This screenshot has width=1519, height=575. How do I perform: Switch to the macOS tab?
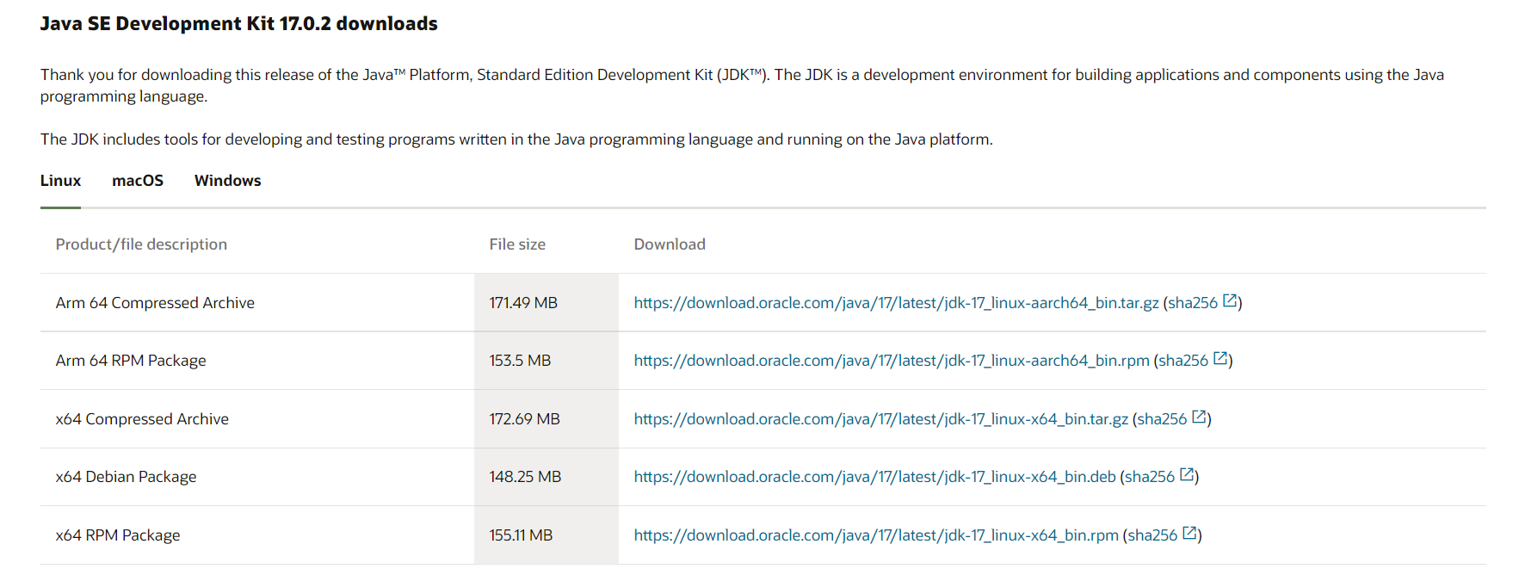pyautogui.click(x=138, y=181)
